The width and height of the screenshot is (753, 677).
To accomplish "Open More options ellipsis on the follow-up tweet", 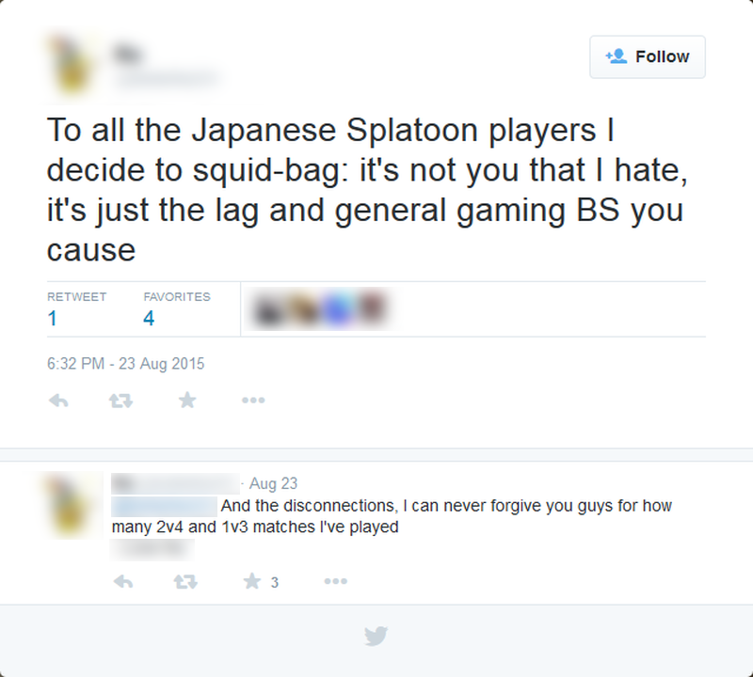I will pos(335,581).
